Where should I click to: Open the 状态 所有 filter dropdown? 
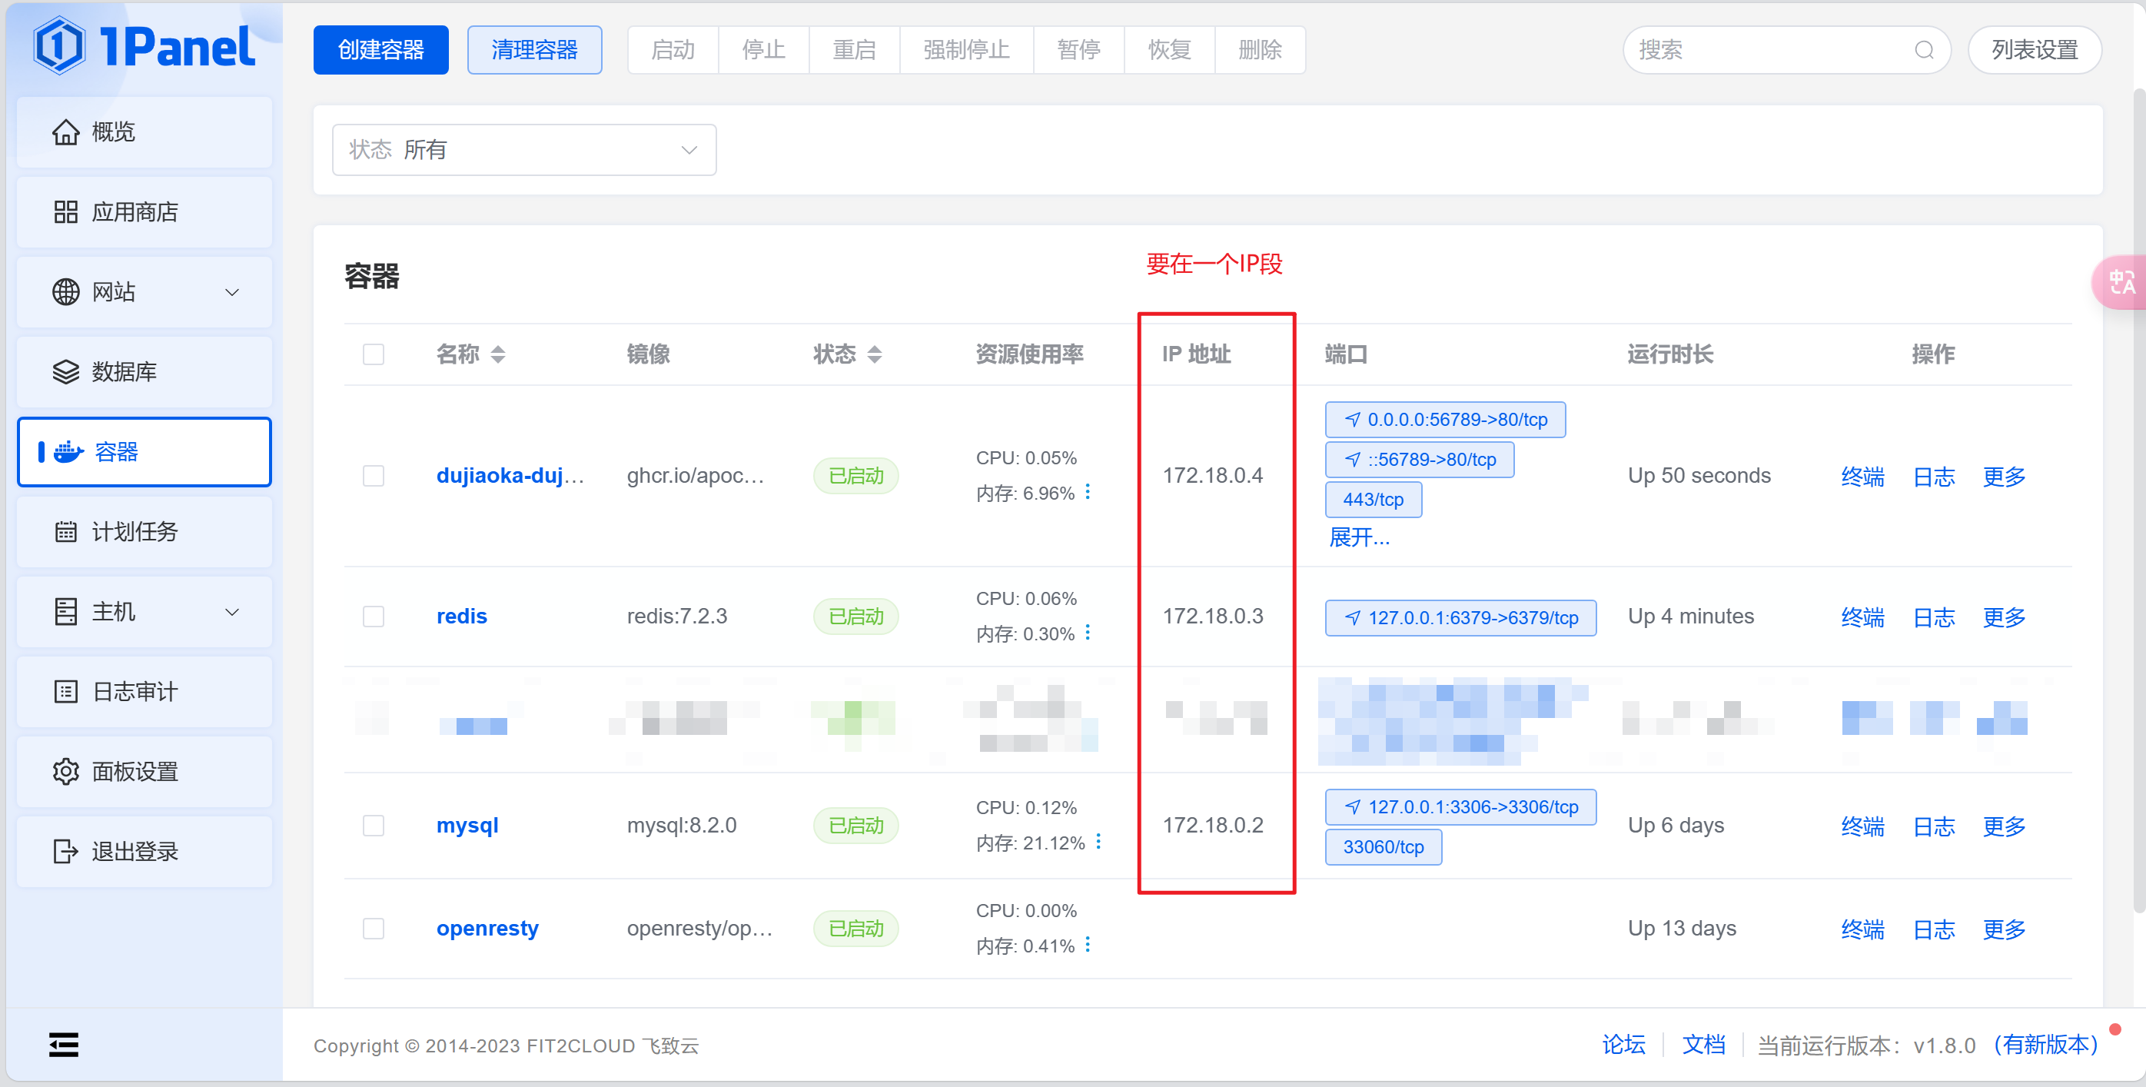click(523, 150)
